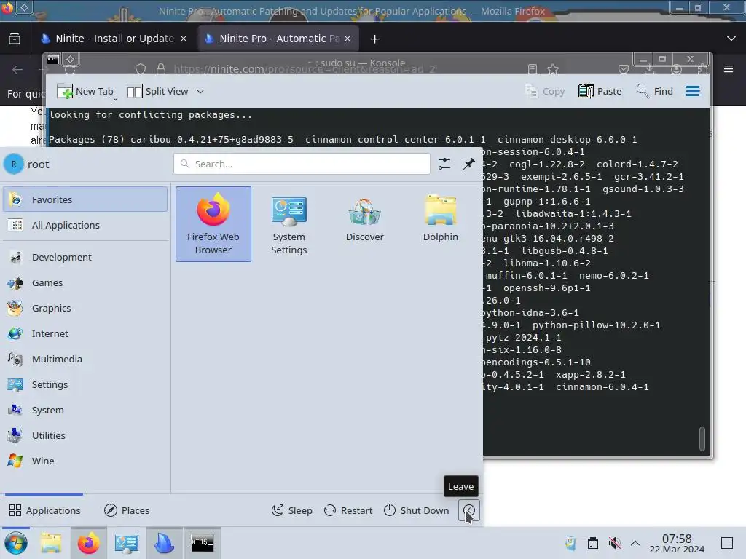Open the System category
Screen dimensions: 746x559
pos(85,410)
